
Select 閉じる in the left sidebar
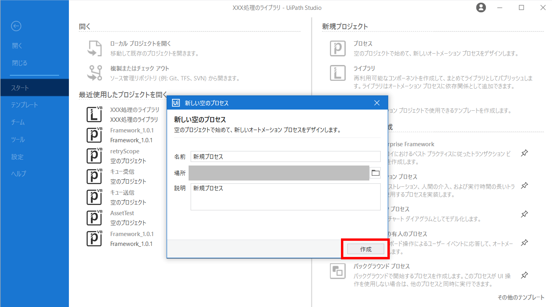coord(20,63)
